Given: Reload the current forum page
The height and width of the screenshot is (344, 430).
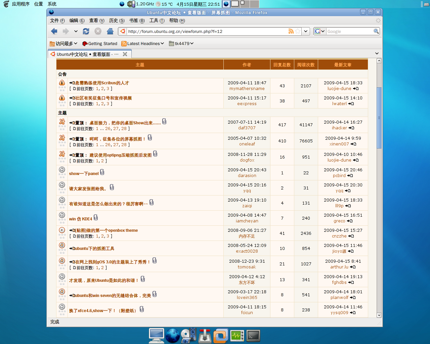Looking at the screenshot, I should click(86, 31).
